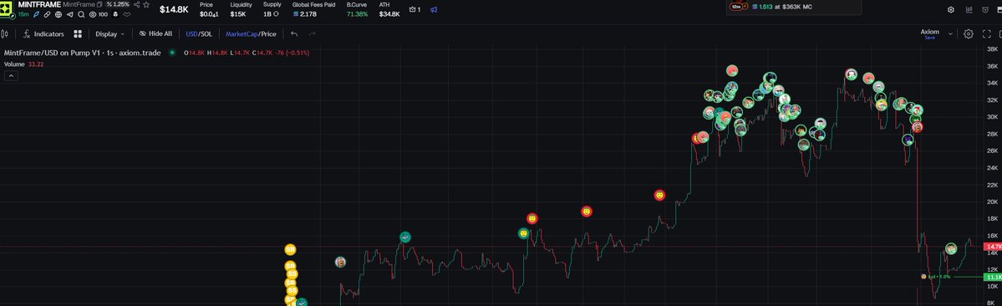The image size is (1002, 306).
Task: Click the 1.25% fee badge
Action: coord(118,4)
